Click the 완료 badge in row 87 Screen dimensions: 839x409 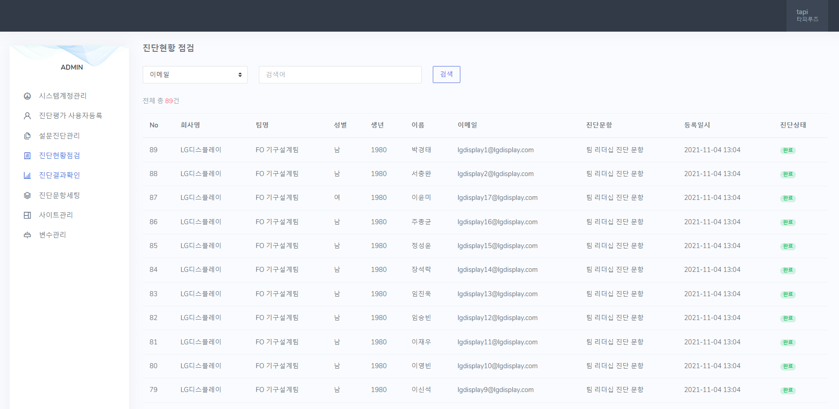tap(788, 198)
